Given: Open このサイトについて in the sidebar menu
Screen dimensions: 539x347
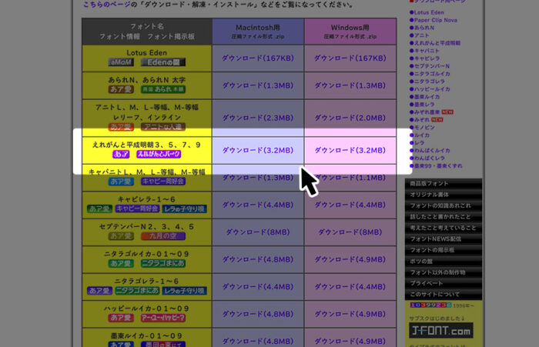Looking at the screenshot, I should [x=435, y=294].
